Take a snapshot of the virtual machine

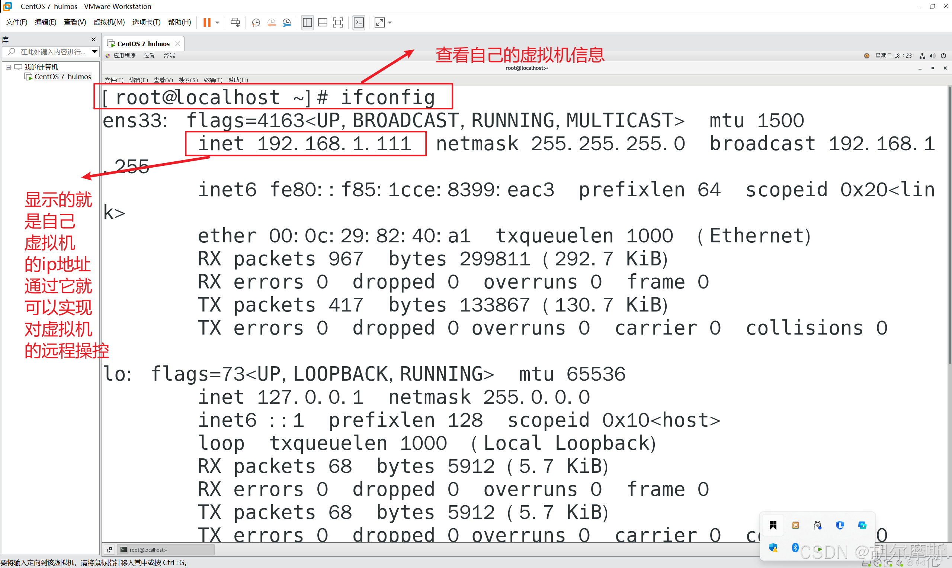click(256, 23)
